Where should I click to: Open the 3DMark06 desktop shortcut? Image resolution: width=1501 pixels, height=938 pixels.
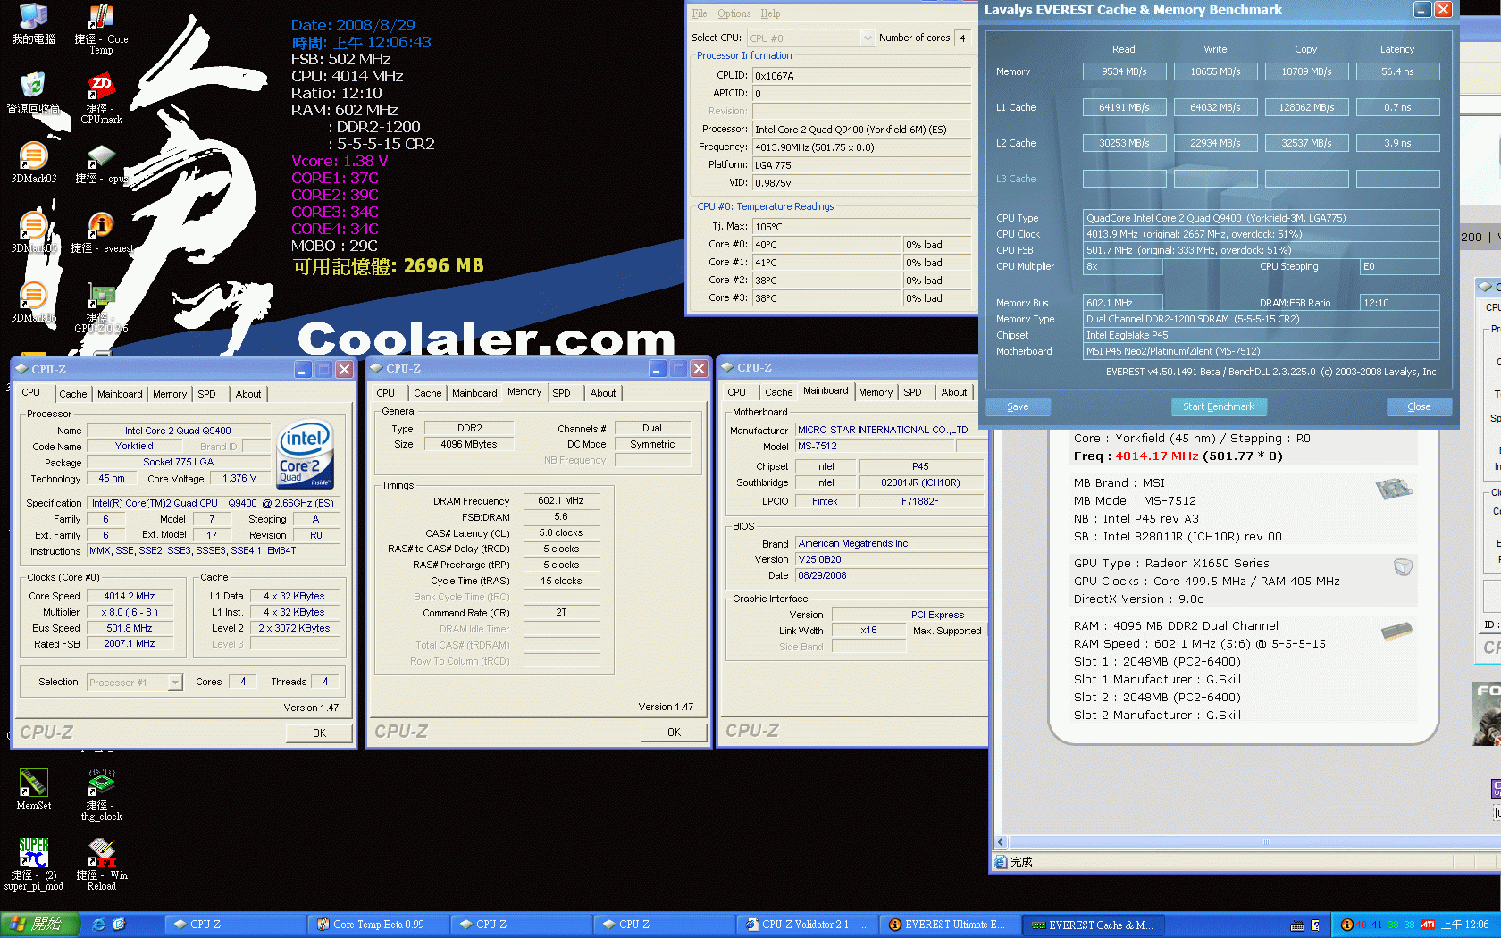[x=33, y=302]
